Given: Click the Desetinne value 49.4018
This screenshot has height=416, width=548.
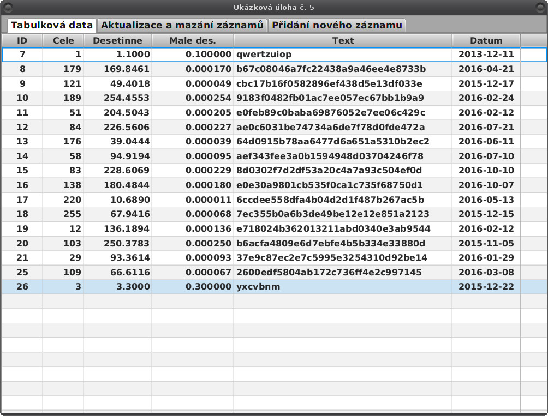Looking at the screenshot, I should click(x=118, y=84).
